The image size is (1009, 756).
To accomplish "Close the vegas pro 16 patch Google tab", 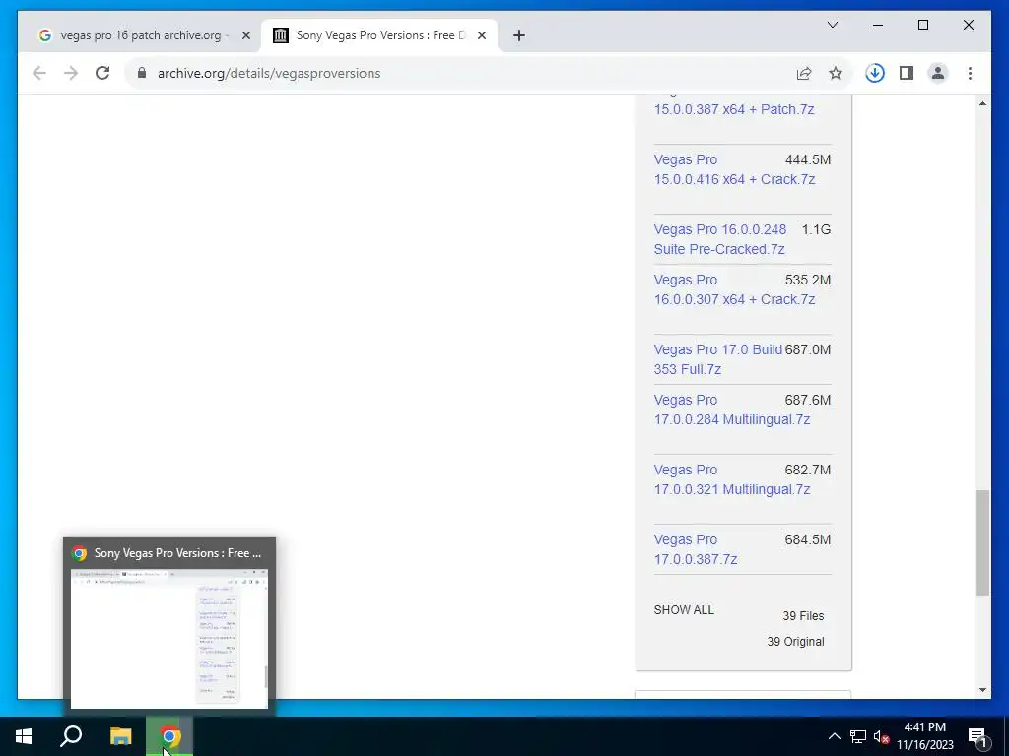I will click(245, 35).
